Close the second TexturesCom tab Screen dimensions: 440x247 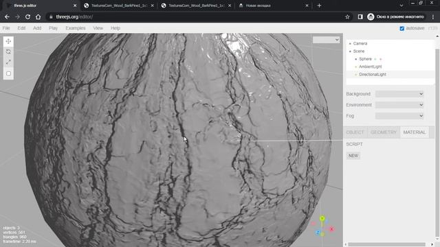[230, 5]
